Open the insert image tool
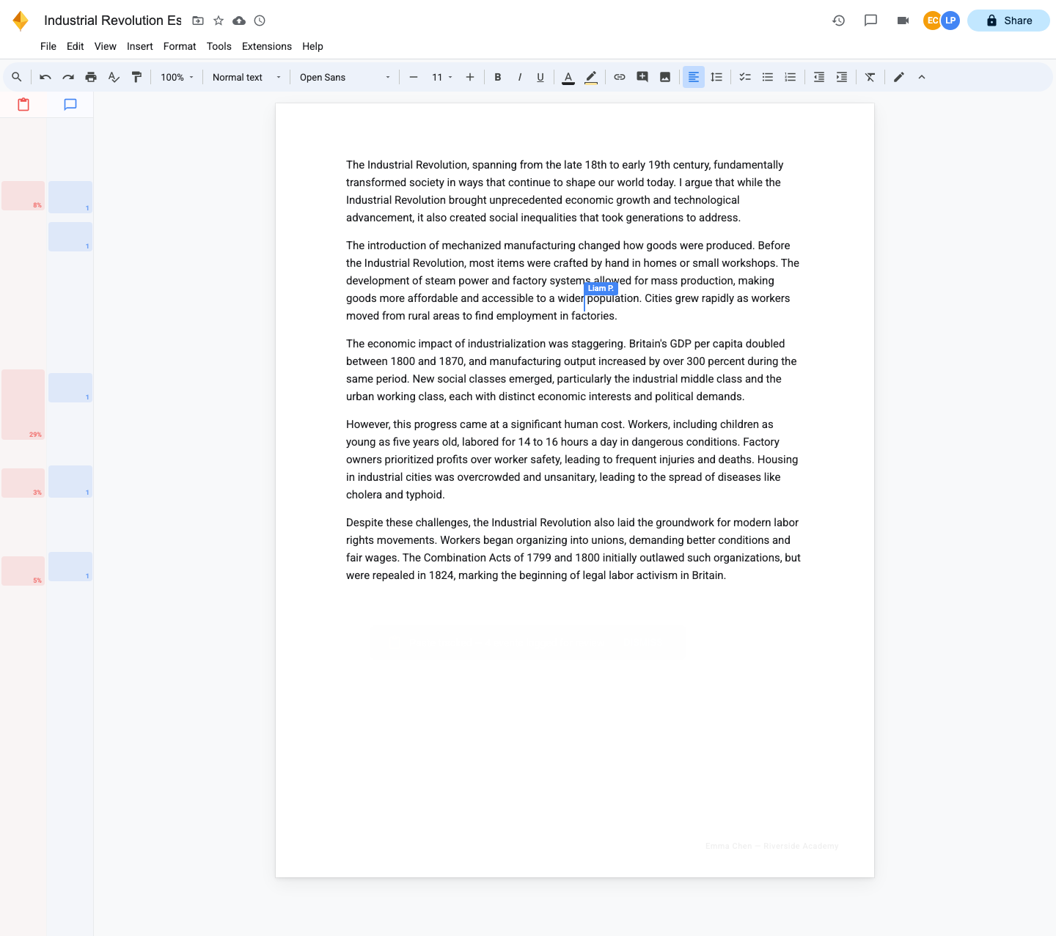The height and width of the screenshot is (936, 1056). (x=664, y=77)
